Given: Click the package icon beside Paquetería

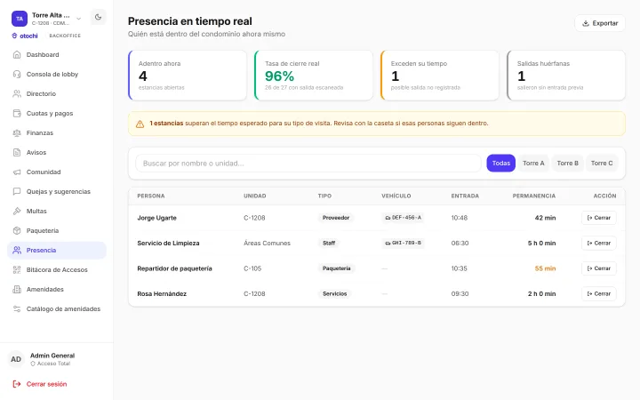Looking at the screenshot, I should [17, 230].
